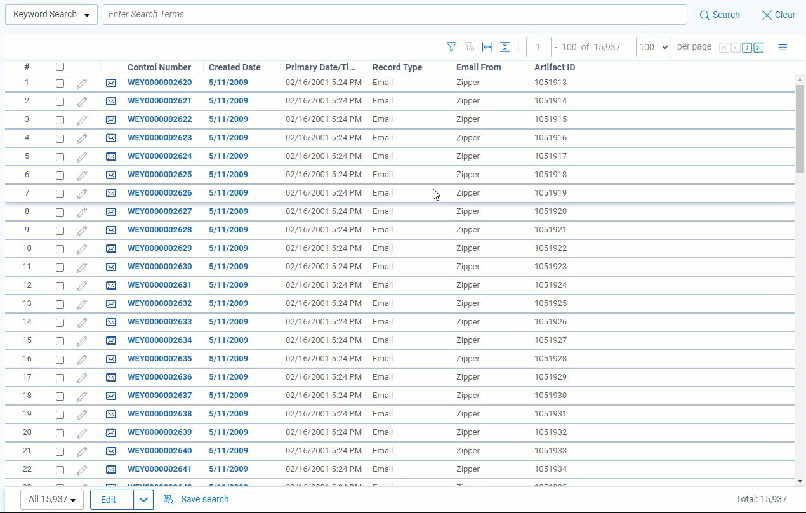Show filters using the funnel icon
Image resolution: width=806 pixels, height=513 pixels.
pos(451,47)
